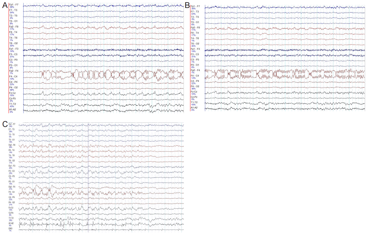Select Fp2 - F8 channel in panel A
The width and height of the screenshot is (366, 235).
tap(14, 27)
